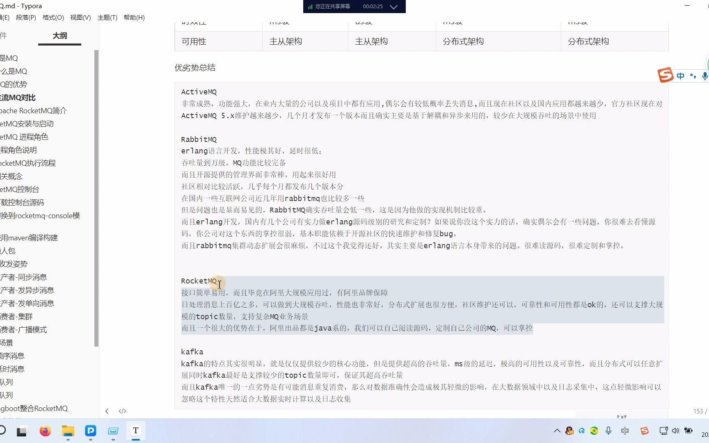Go to outline item 下载控制台源码
Screen dimensions: 709x443
click(22, 202)
